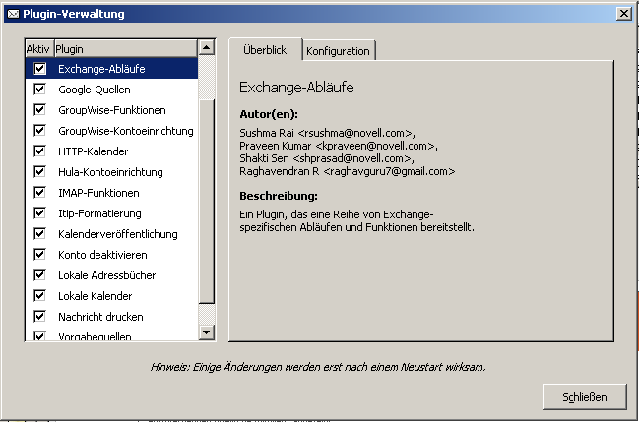Click the Schließen button
639x422 pixels.
(585, 396)
